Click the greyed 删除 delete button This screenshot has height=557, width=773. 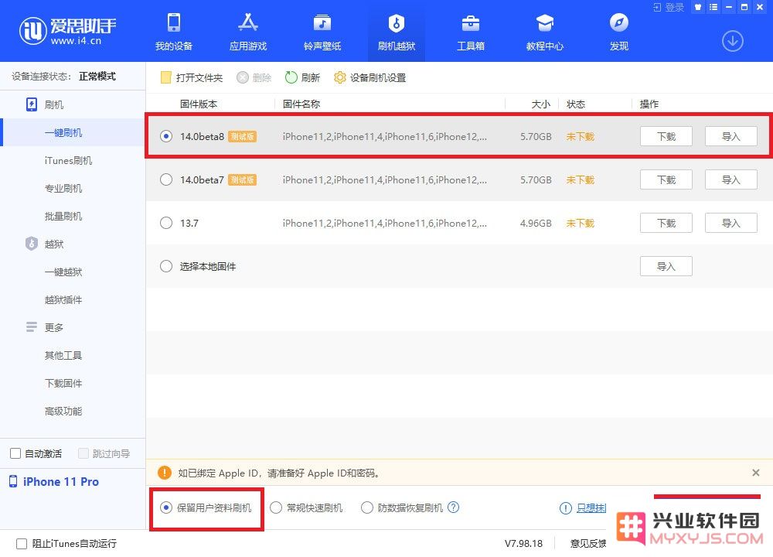tap(254, 77)
